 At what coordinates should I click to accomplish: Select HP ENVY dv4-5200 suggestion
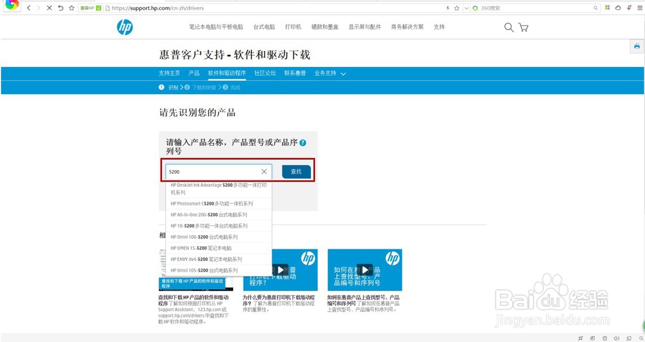pos(219,259)
